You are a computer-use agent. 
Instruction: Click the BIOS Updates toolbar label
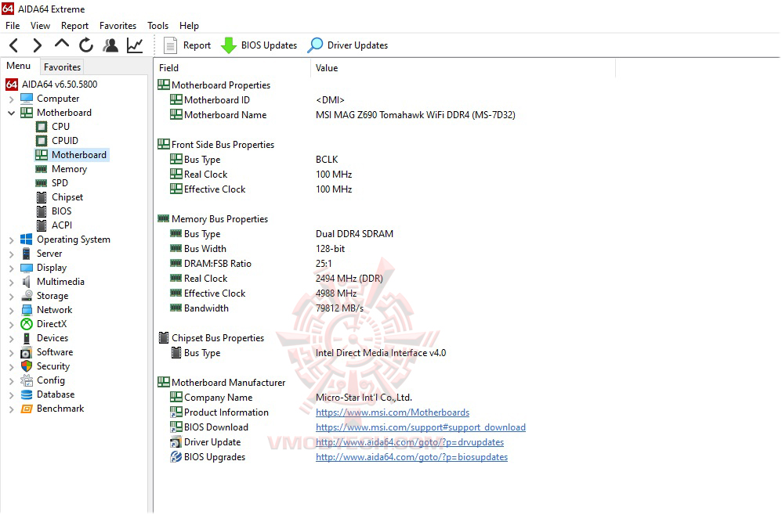point(269,45)
